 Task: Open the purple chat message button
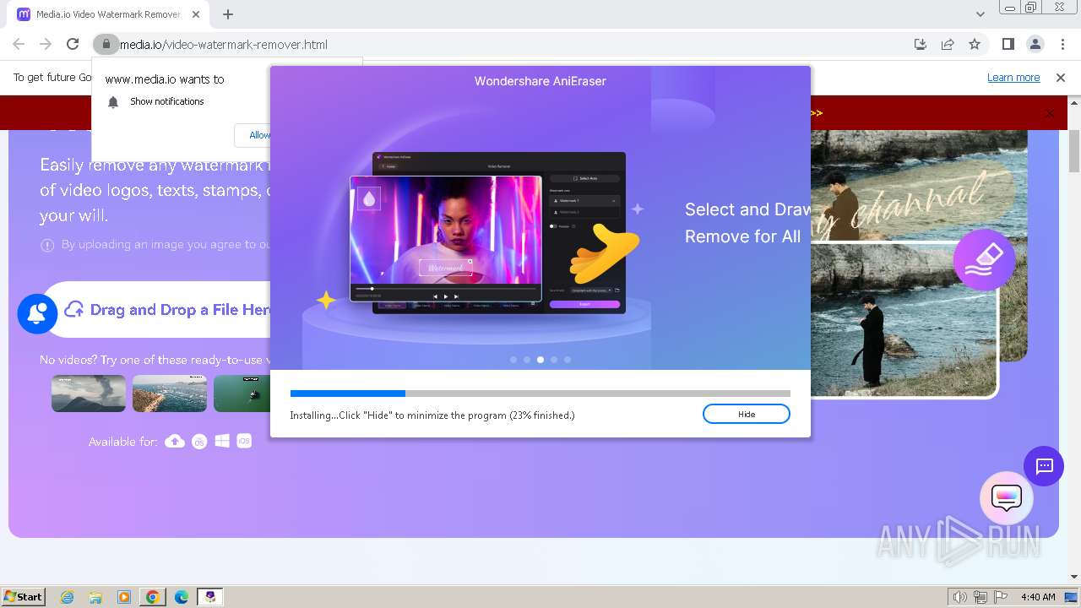point(1044,465)
